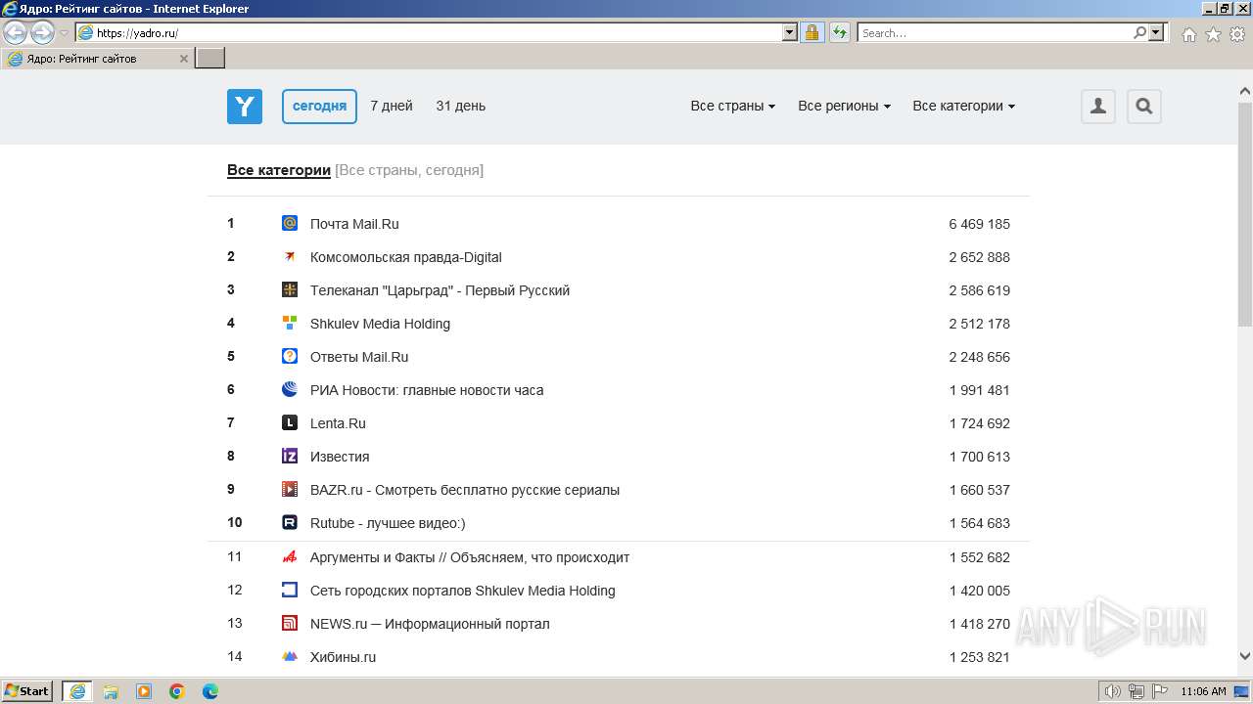Open the Rutube - лучшее видео link

click(388, 523)
